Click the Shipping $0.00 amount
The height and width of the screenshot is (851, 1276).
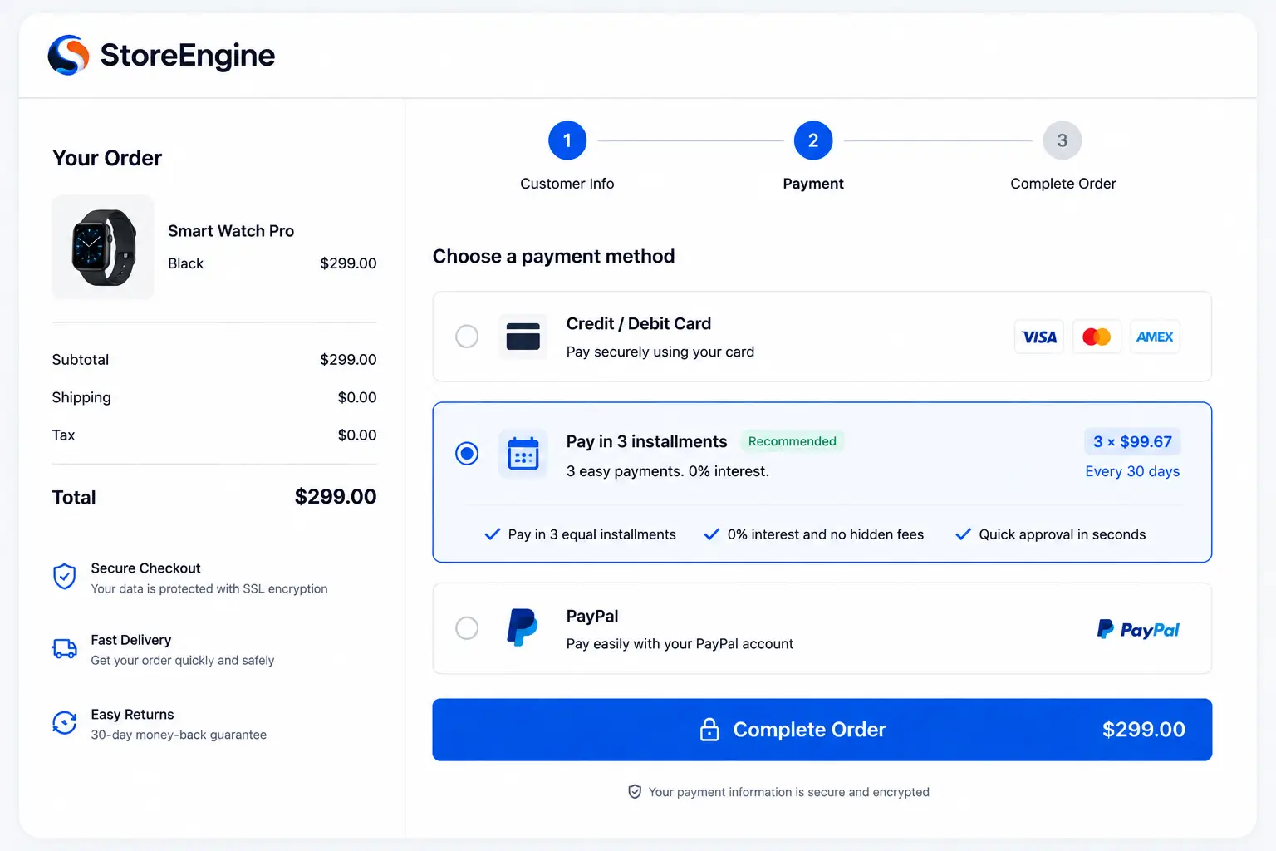point(357,397)
